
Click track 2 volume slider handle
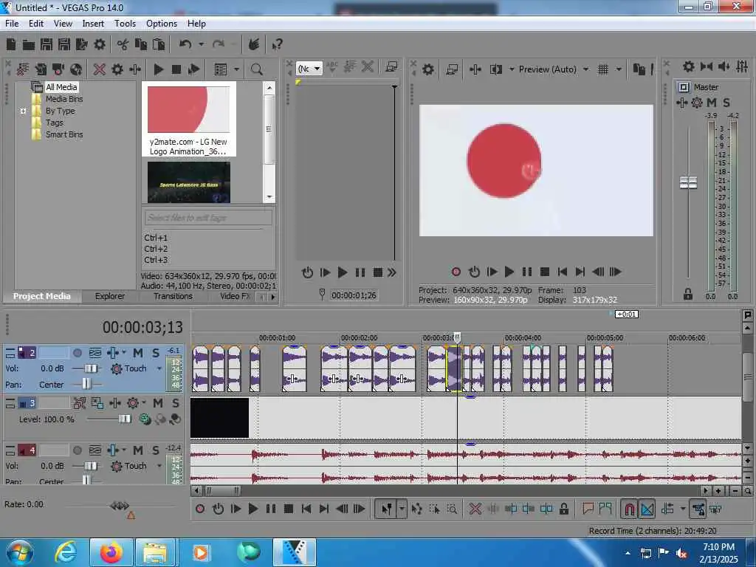(x=91, y=369)
